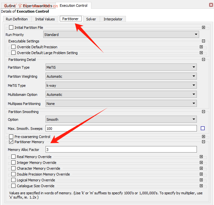The width and height of the screenshot is (214, 205).
Task: Open the Run Priority dropdown
Action: [121, 35]
